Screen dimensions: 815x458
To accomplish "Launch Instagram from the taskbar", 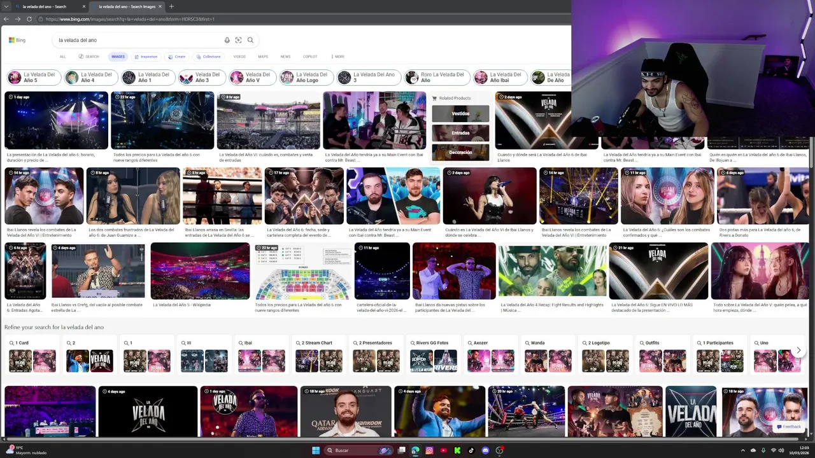I will click(429, 450).
